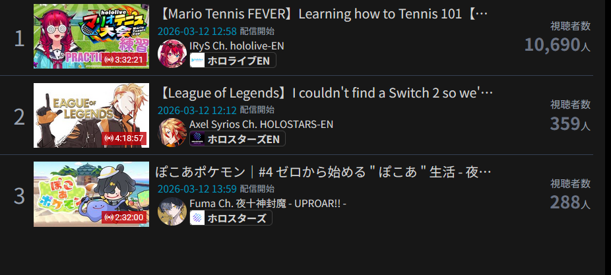Open IRyS channel avatar icon
This screenshot has width=611, height=275.
coord(172,53)
